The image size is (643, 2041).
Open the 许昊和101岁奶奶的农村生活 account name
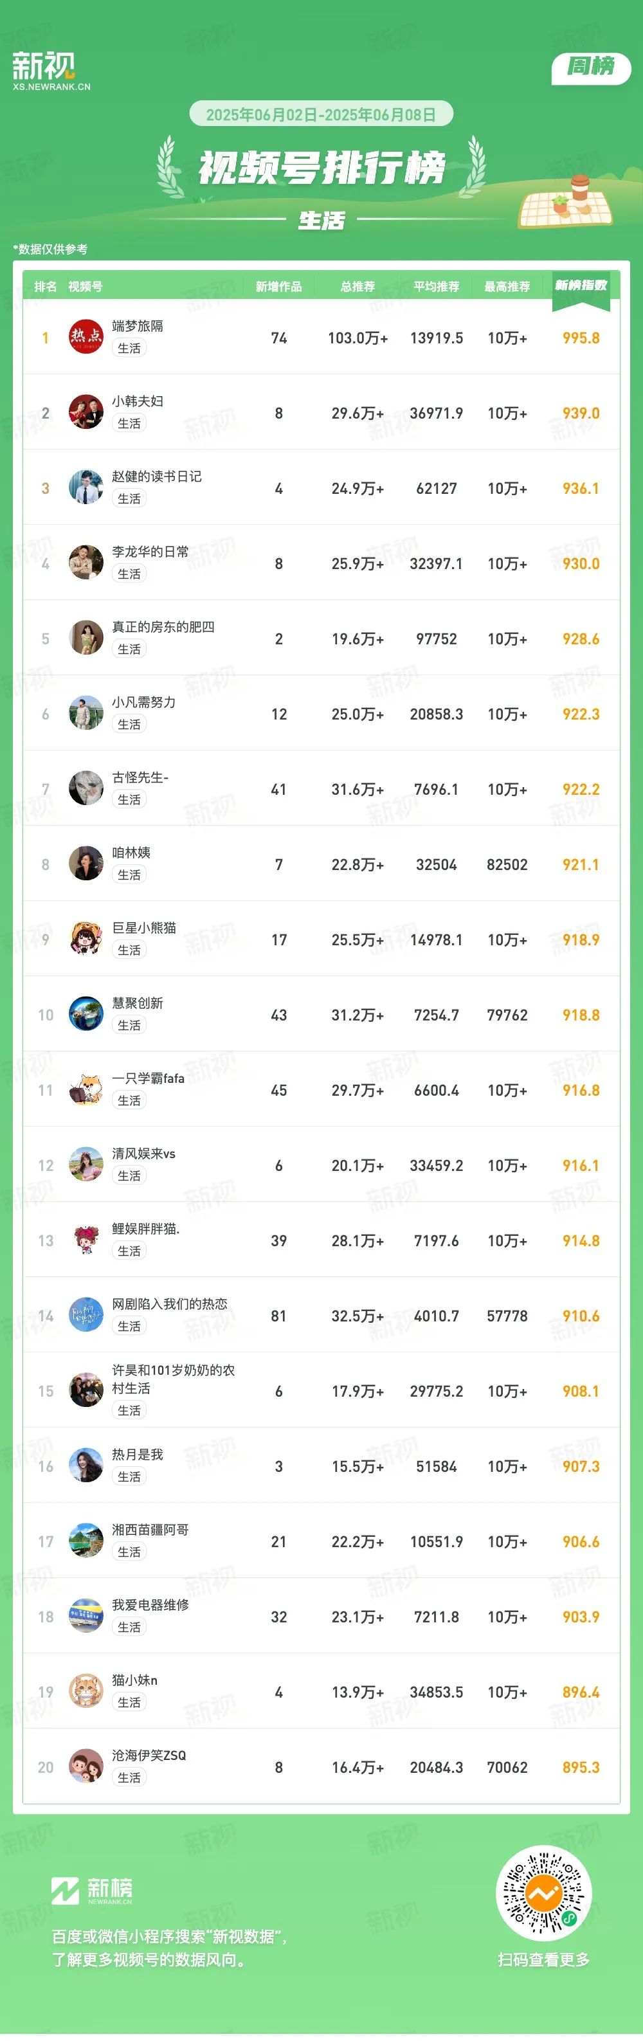(174, 1379)
